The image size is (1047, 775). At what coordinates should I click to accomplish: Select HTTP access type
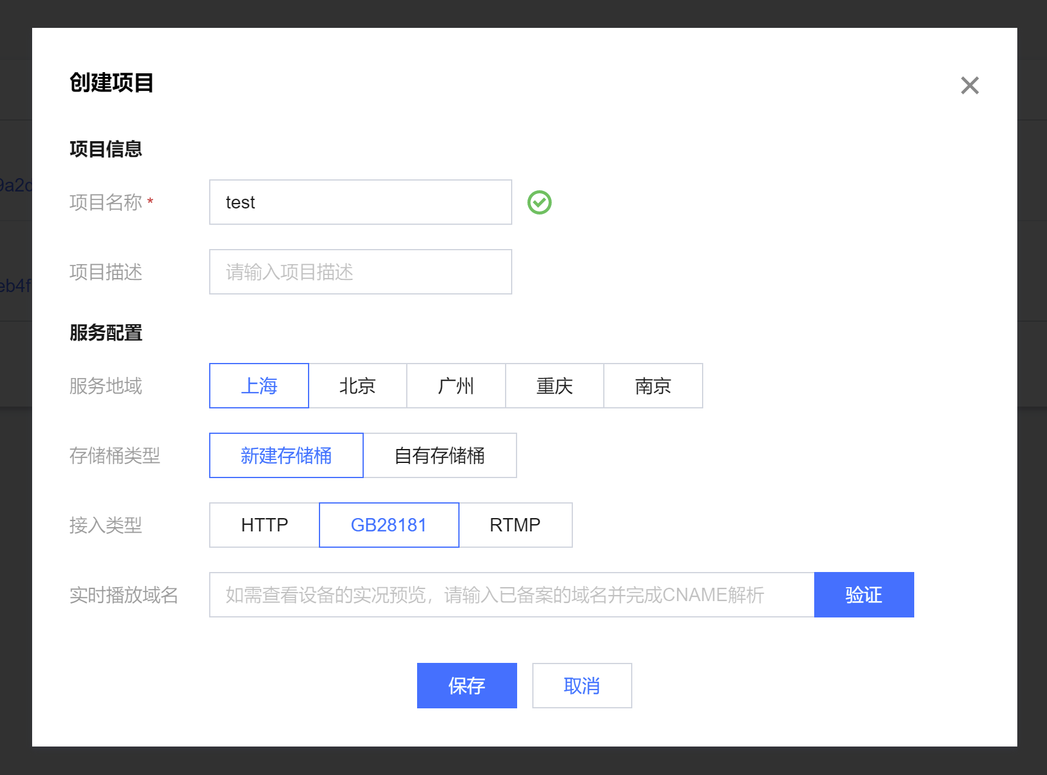pyautogui.click(x=264, y=525)
